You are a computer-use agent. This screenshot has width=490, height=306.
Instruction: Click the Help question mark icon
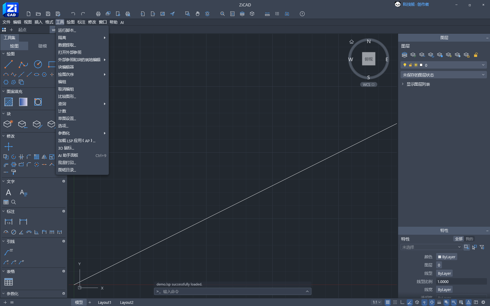302,14
